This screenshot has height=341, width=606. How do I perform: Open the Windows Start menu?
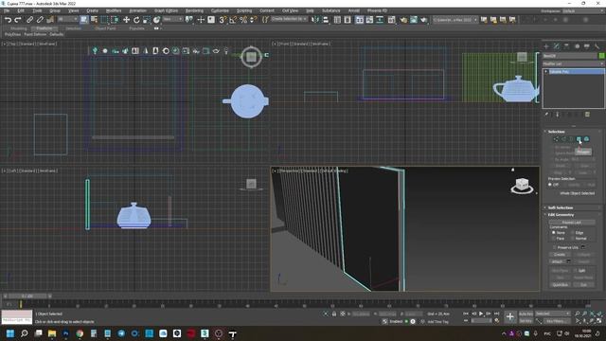coord(10,333)
